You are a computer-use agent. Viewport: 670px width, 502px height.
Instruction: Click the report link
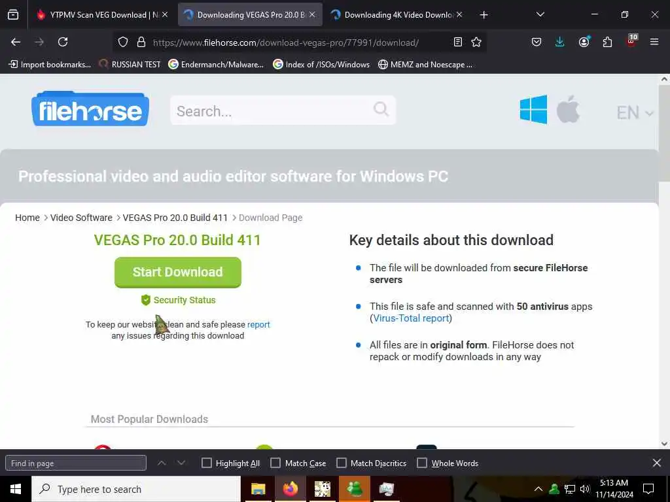(x=258, y=324)
